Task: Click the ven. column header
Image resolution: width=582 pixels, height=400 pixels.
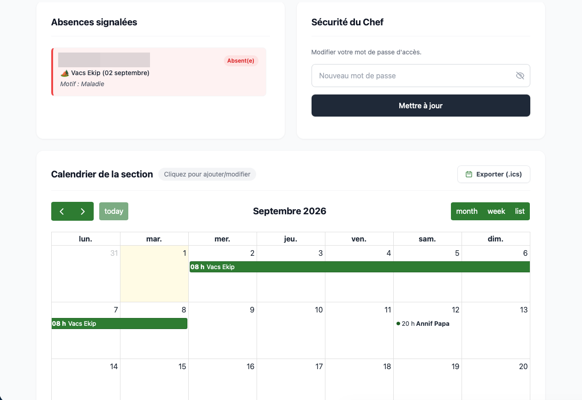Action: (x=359, y=239)
